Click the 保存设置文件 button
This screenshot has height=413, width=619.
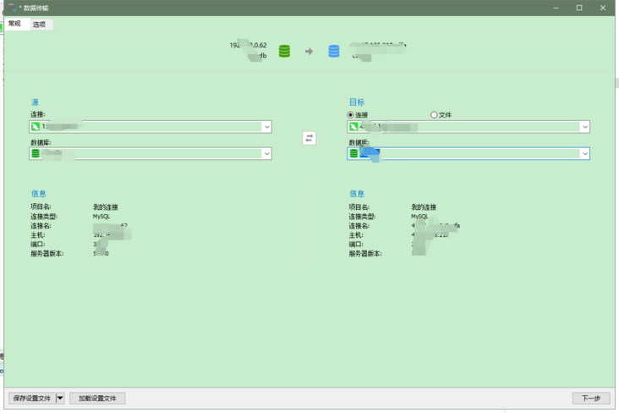[32, 399]
